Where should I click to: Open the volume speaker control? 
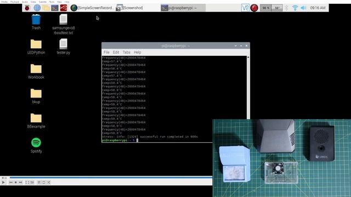[303, 8]
